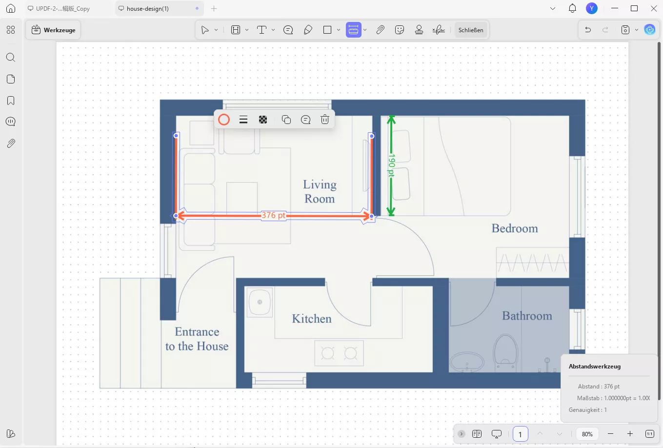Switch to the UPDF-2 Copy tab
This screenshot has height=448, width=663.
[x=62, y=8]
